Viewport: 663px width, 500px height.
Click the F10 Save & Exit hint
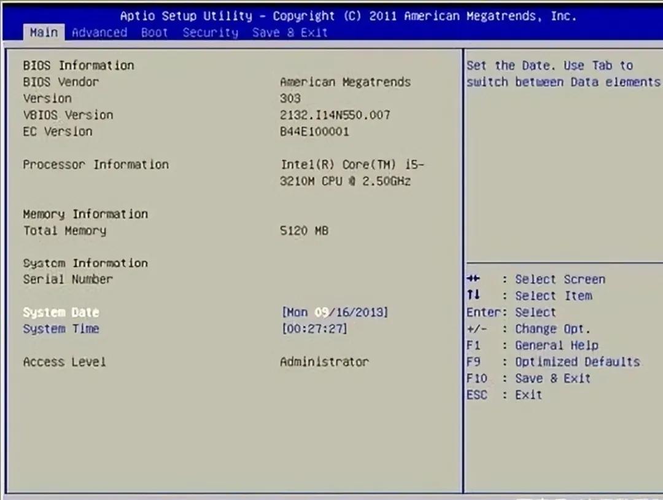(x=529, y=378)
